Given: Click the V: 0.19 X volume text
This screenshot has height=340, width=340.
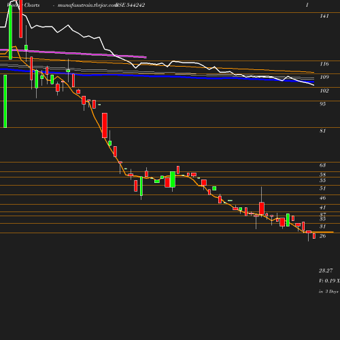Looking at the screenshot, I should point(329,281).
